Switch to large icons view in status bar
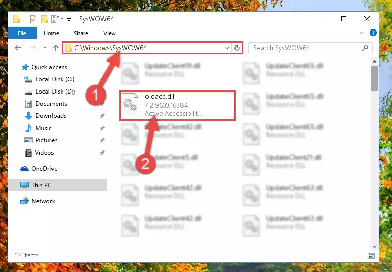This screenshot has height=272, width=392. point(371,256)
